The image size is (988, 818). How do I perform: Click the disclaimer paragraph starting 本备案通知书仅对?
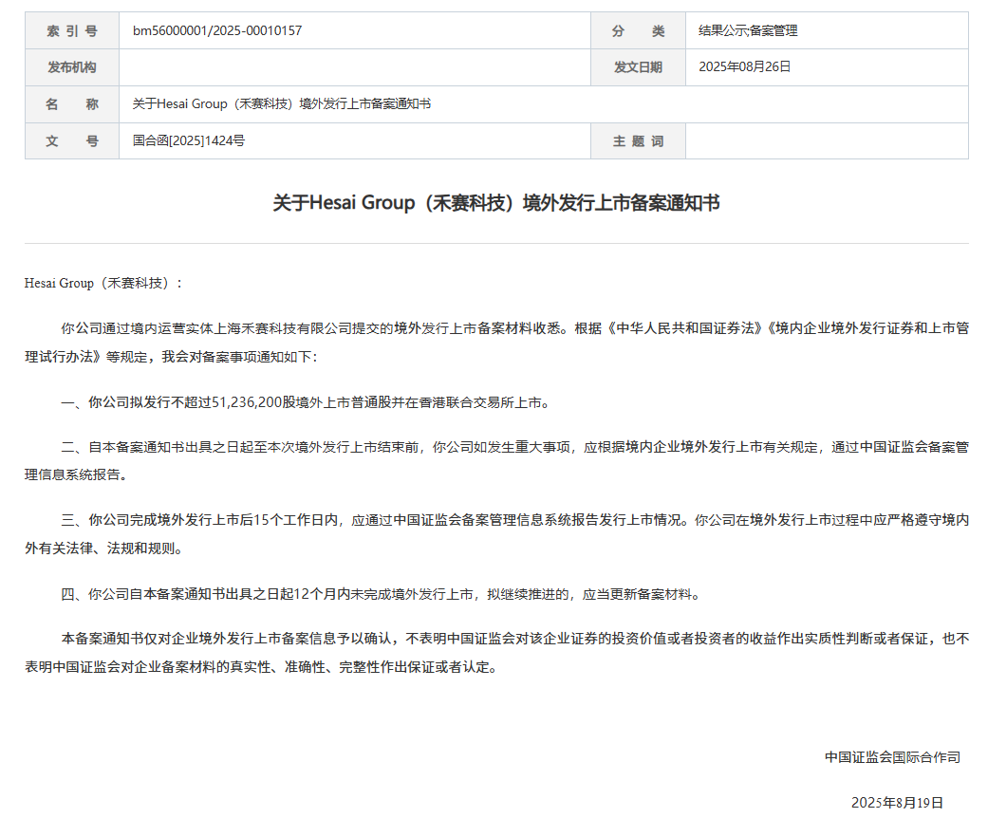(496, 652)
